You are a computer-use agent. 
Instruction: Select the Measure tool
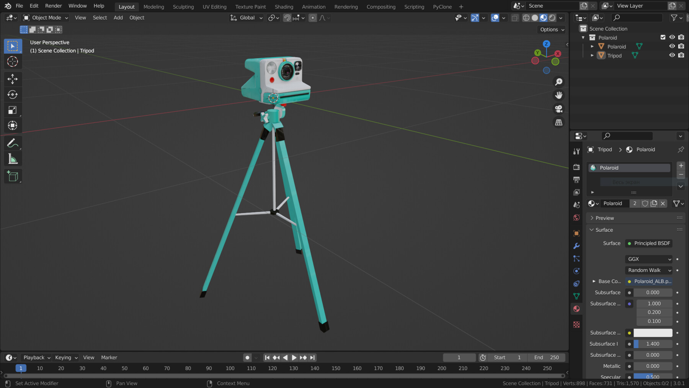[x=13, y=159]
